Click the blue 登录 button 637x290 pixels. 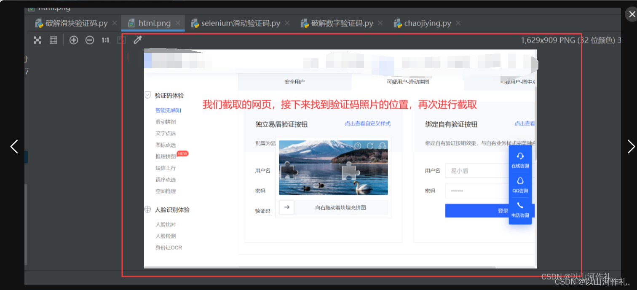pyautogui.click(x=503, y=211)
